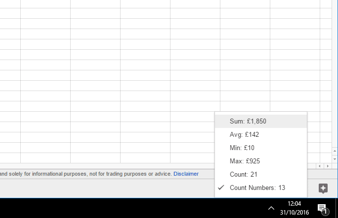Choose Avg: £142 from the list

click(x=261, y=134)
